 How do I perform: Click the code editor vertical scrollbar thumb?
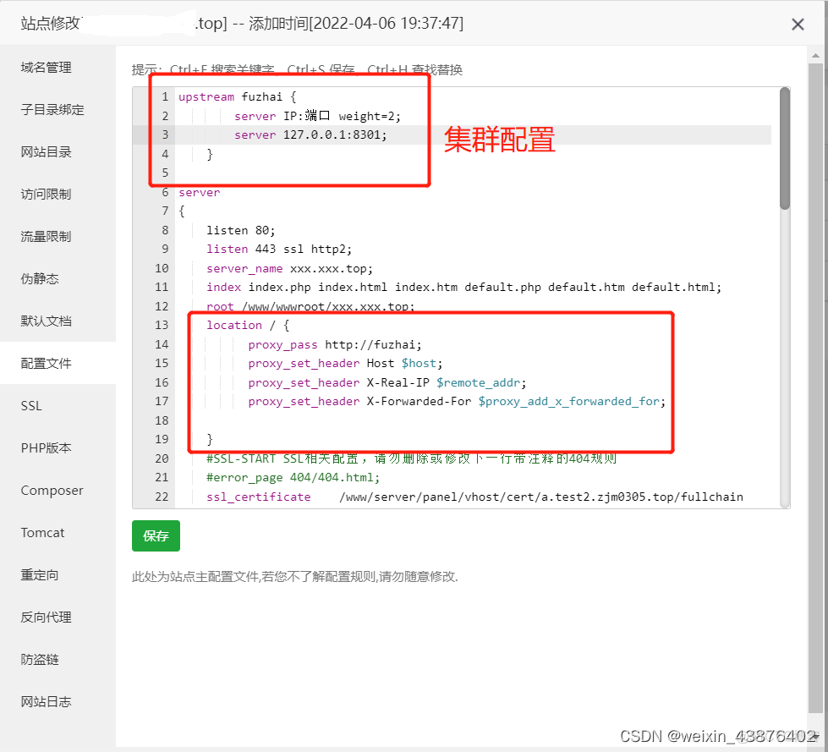click(x=785, y=149)
